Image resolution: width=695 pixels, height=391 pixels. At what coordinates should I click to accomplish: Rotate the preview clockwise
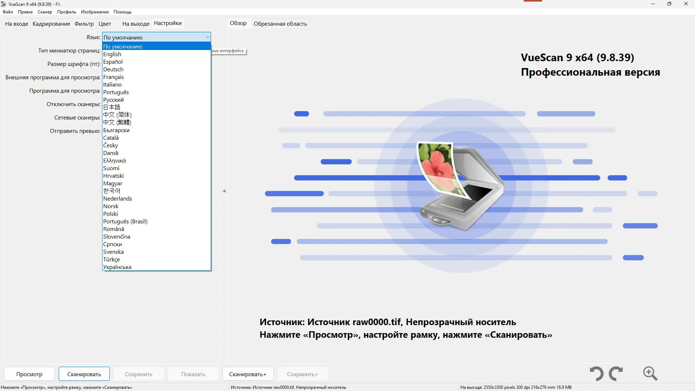pyautogui.click(x=616, y=374)
